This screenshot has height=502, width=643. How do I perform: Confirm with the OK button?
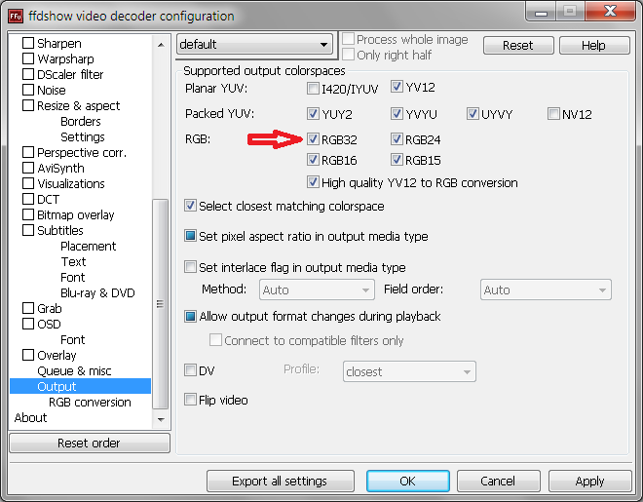click(x=408, y=481)
